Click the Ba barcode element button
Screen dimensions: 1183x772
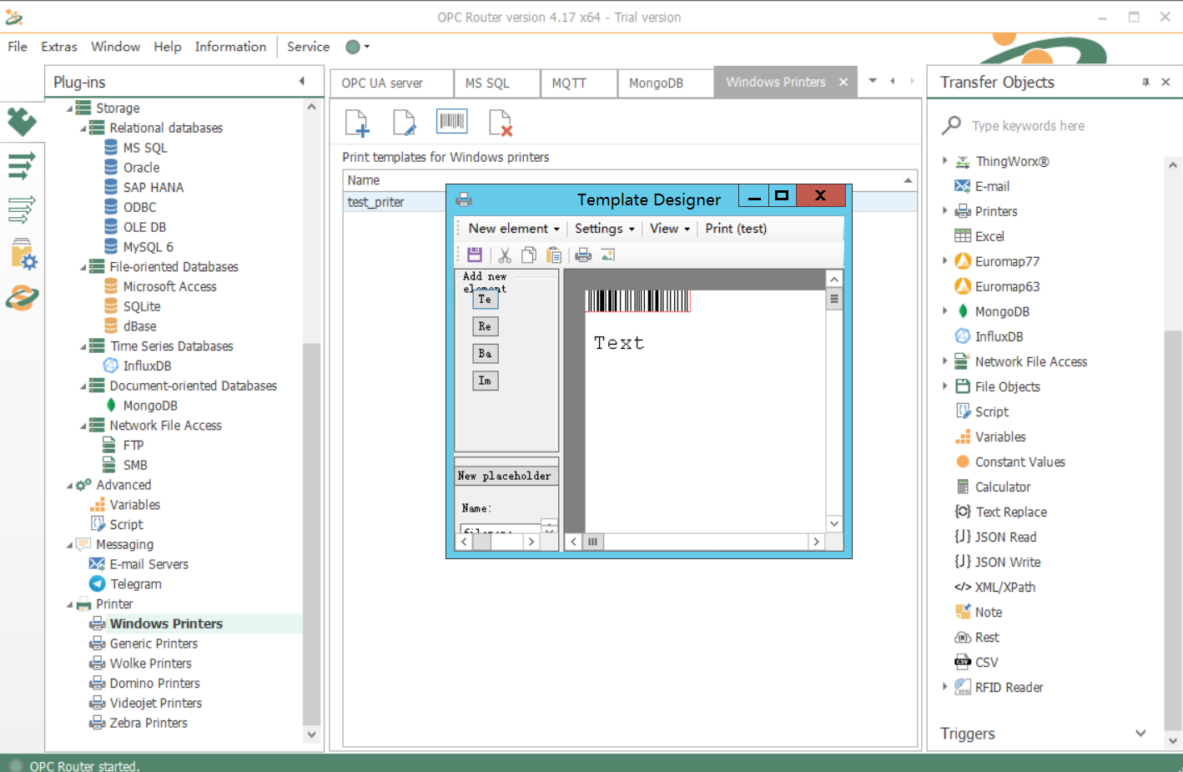coord(485,354)
